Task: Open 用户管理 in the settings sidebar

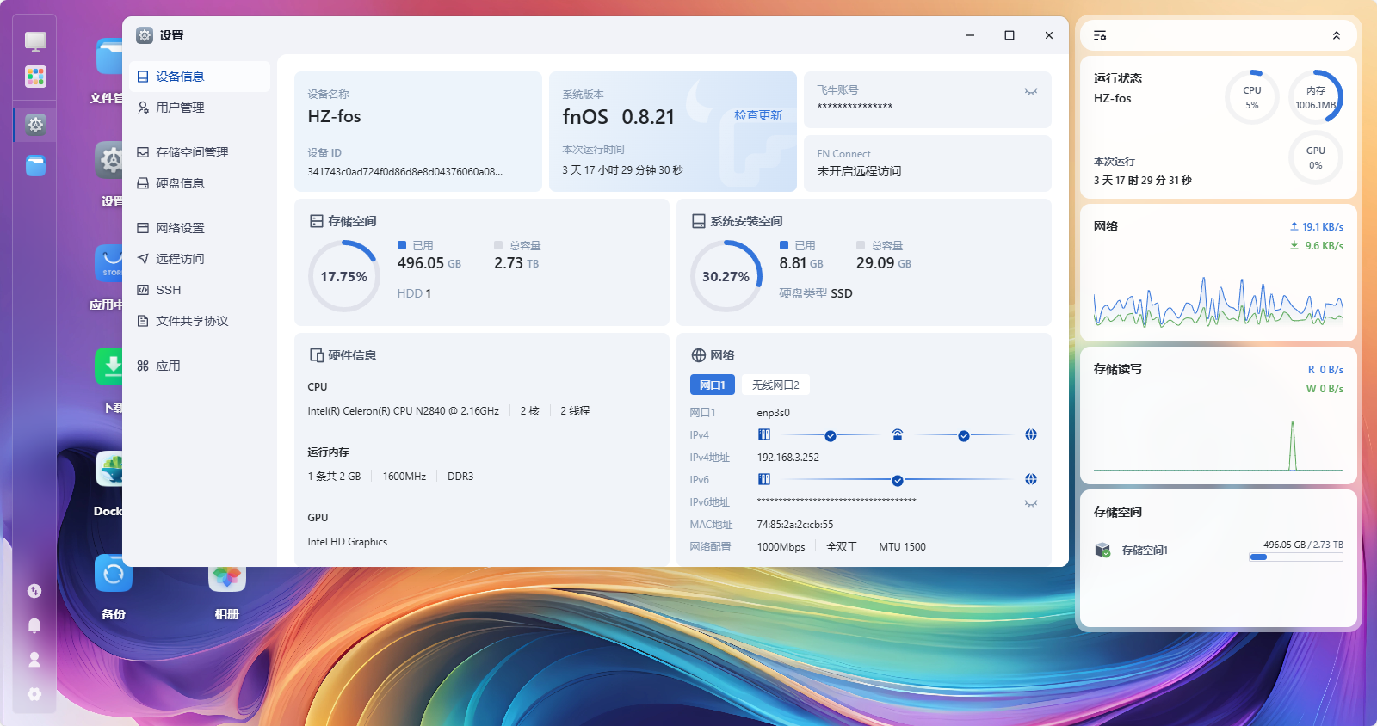Action: point(200,108)
